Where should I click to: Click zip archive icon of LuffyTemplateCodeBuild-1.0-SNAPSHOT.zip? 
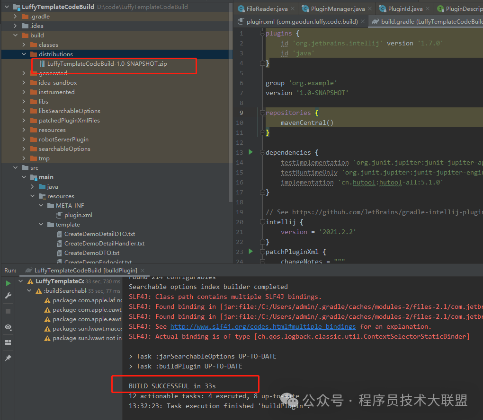pos(42,64)
